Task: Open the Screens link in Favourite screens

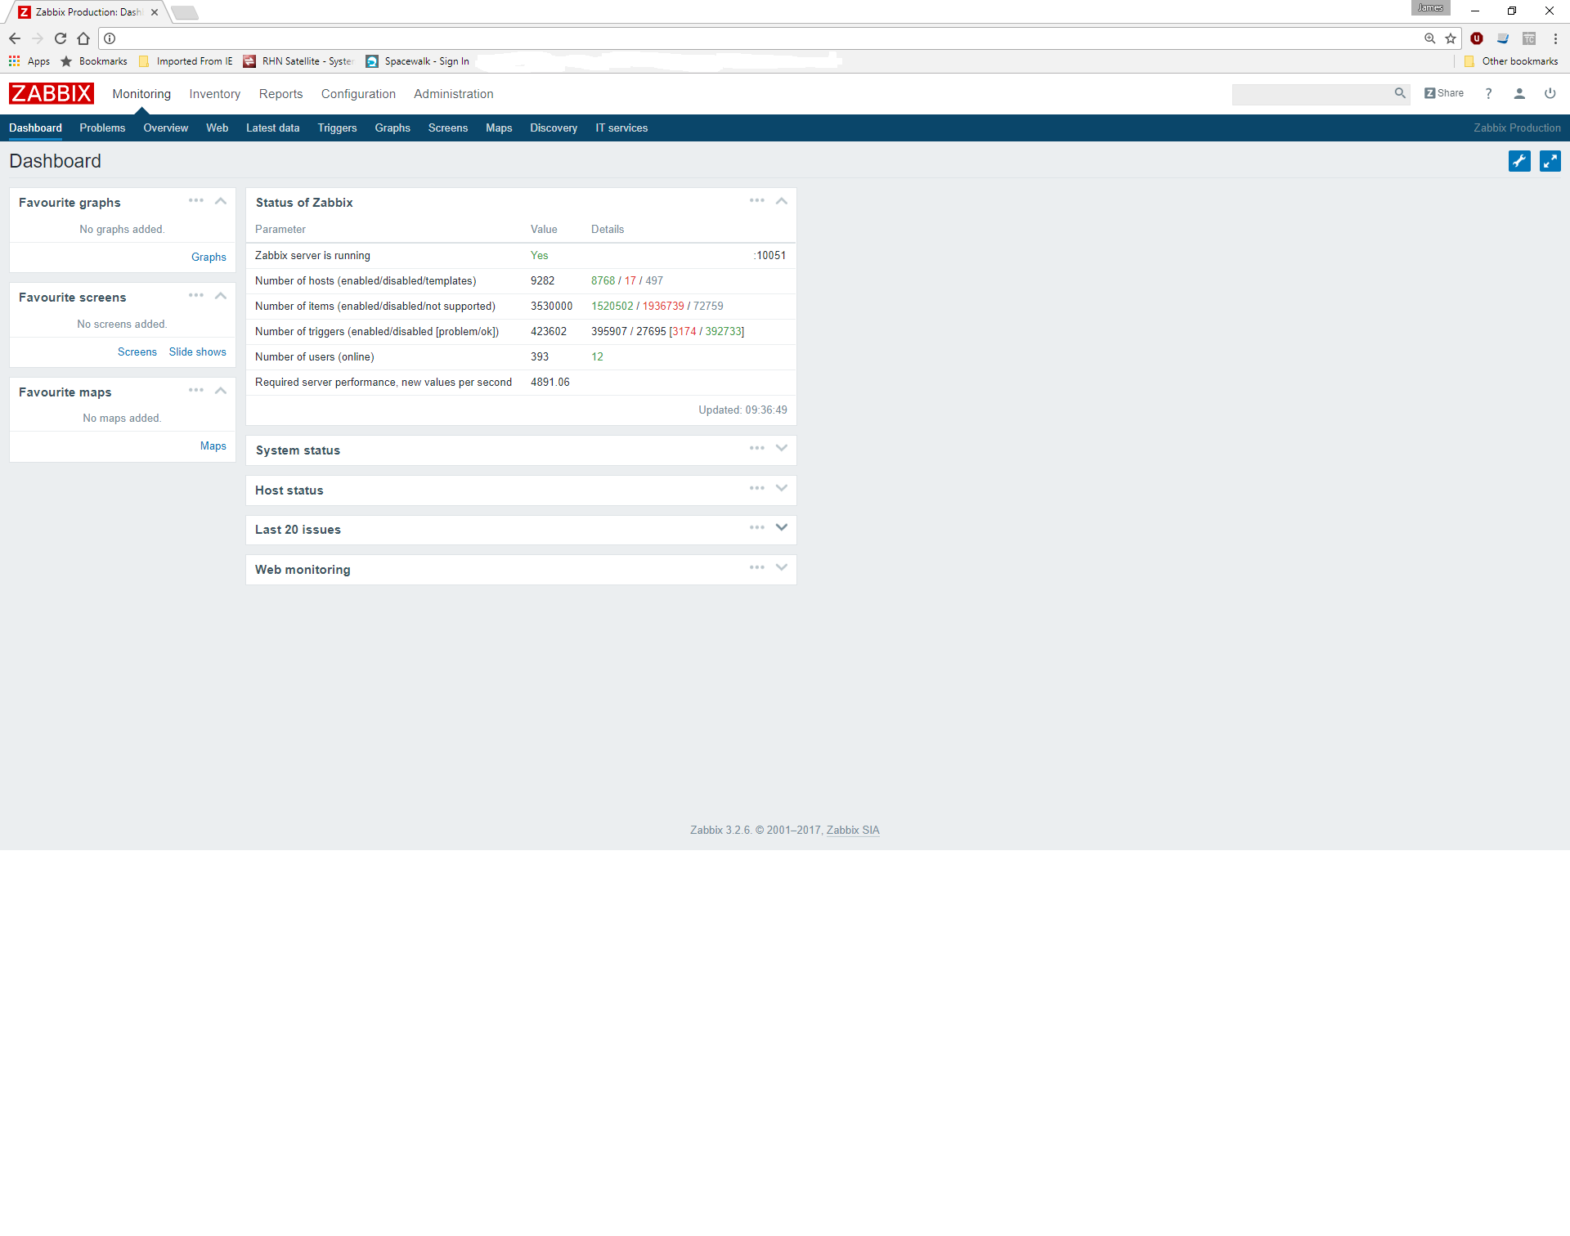Action: pyautogui.click(x=137, y=352)
